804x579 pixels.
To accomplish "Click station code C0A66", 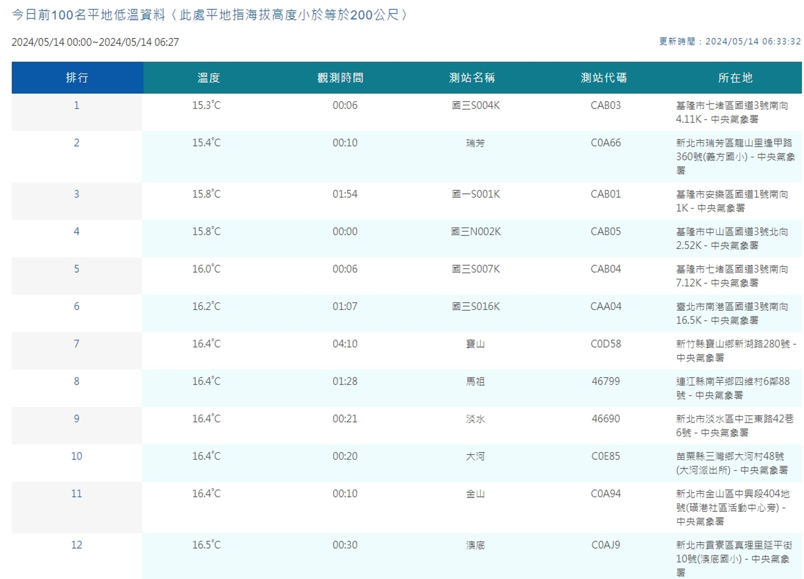I will click(605, 143).
